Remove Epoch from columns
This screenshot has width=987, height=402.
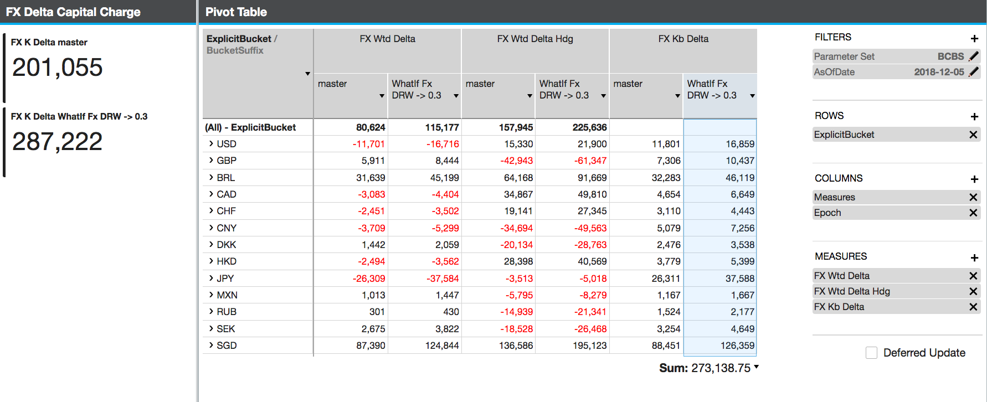pyautogui.click(x=973, y=213)
